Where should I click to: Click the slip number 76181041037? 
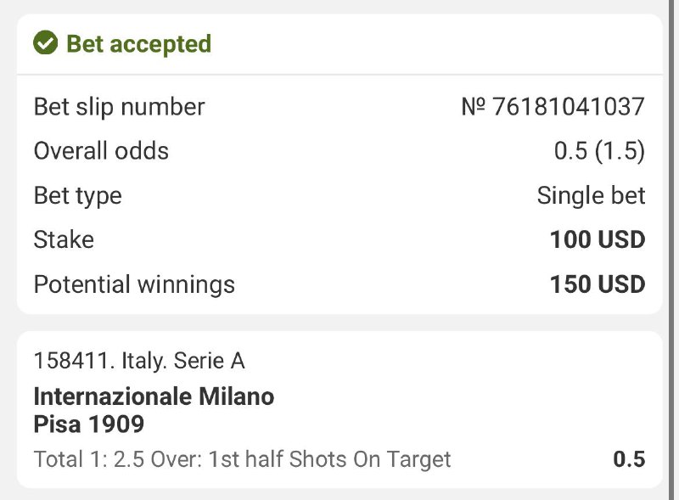pos(569,107)
